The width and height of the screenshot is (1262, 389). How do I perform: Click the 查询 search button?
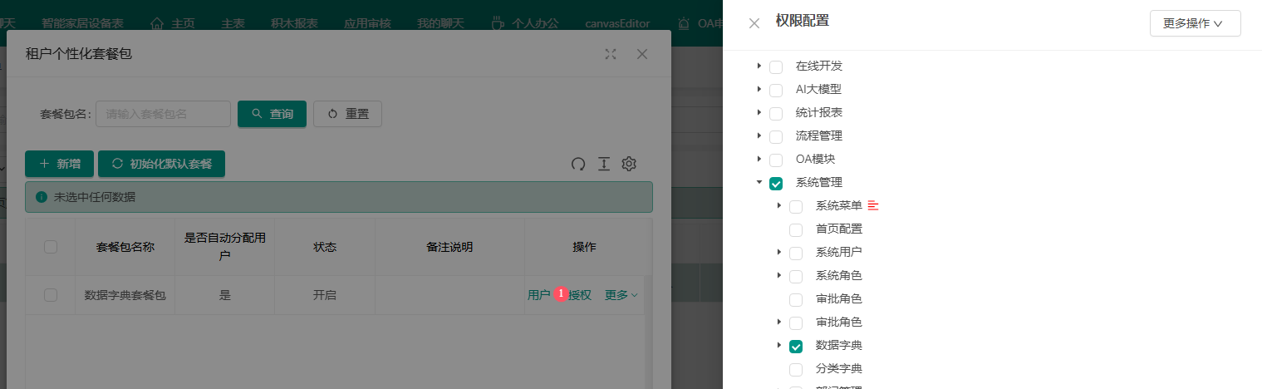click(x=272, y=114)
